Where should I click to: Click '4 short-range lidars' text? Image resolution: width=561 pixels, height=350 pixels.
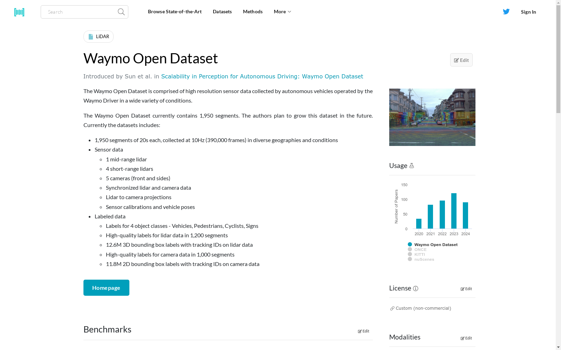click(129, 169)
